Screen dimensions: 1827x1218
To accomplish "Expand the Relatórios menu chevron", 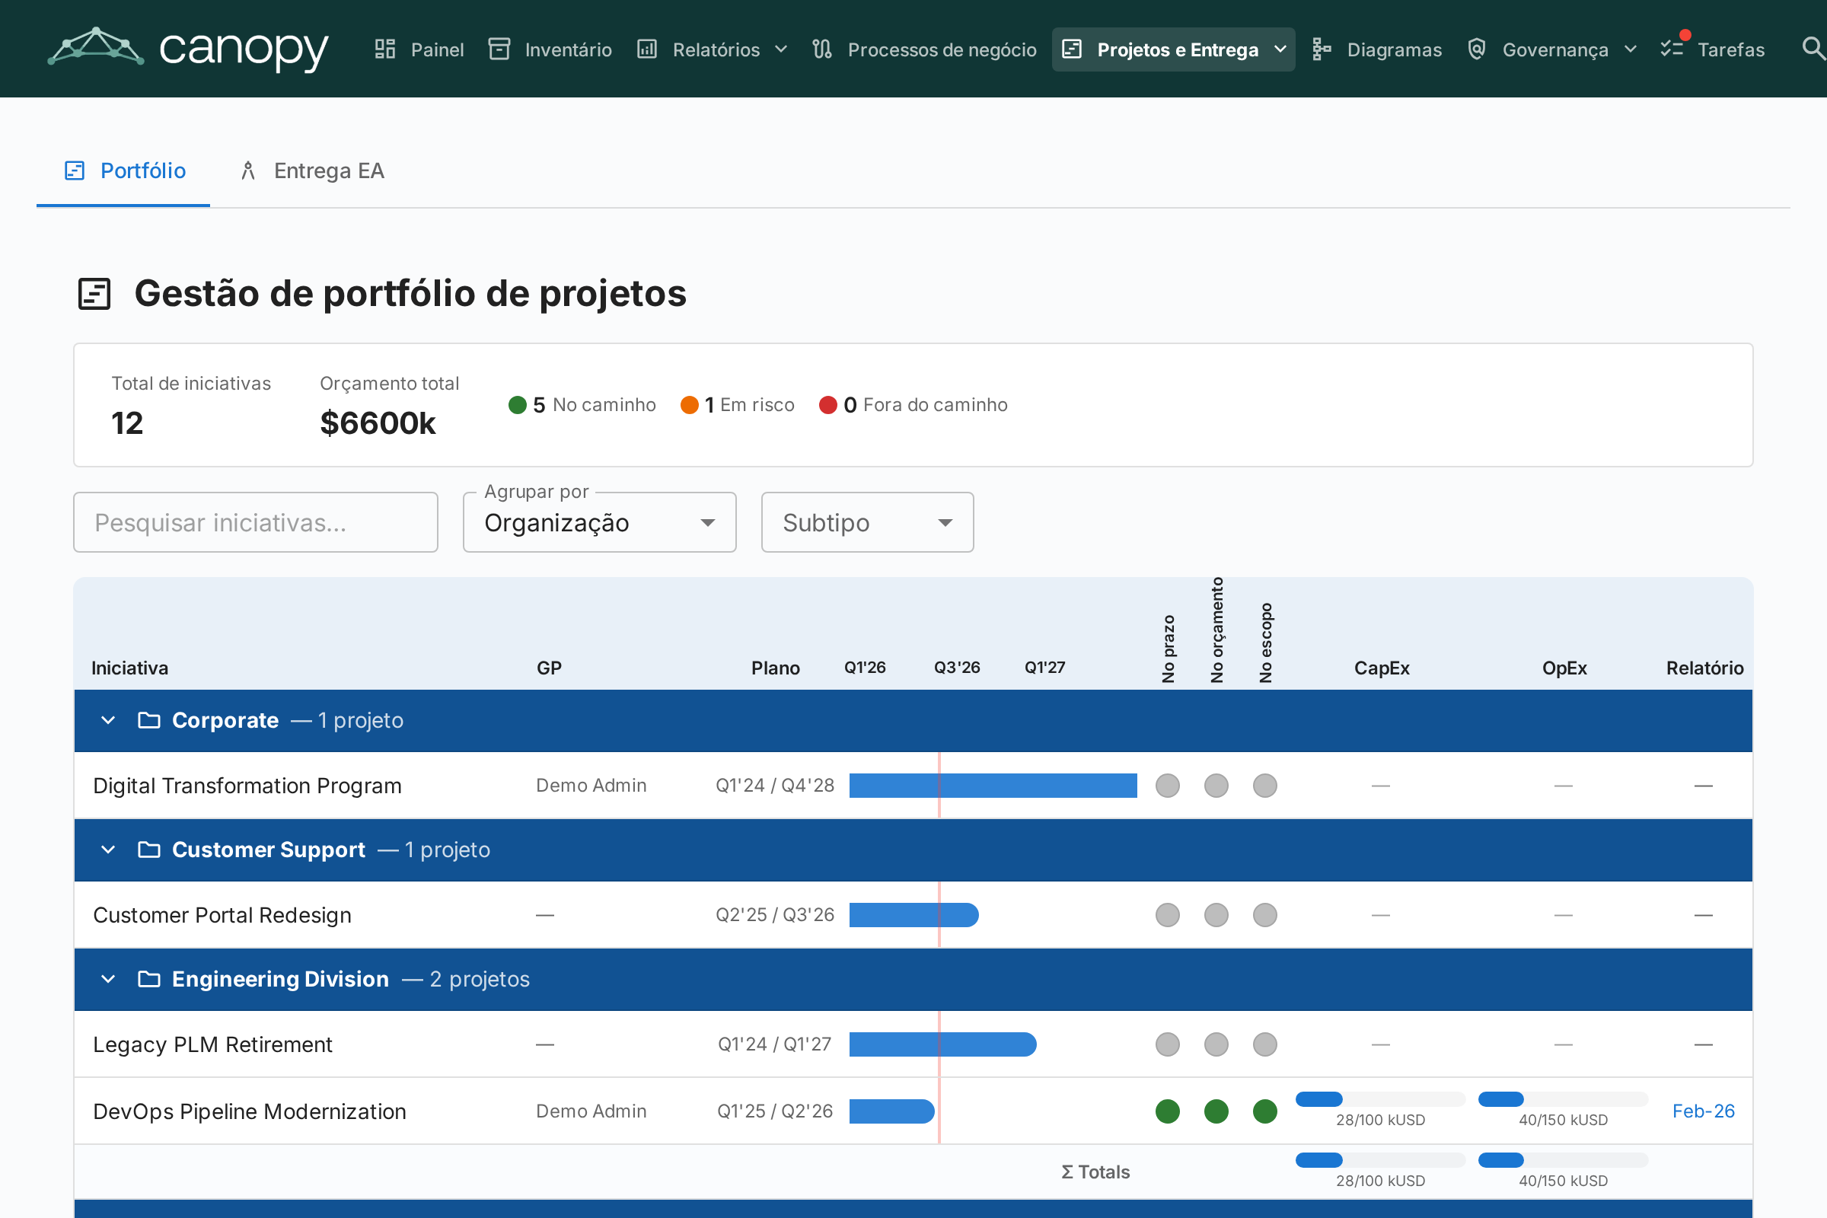I will click(x=782, y=49).
